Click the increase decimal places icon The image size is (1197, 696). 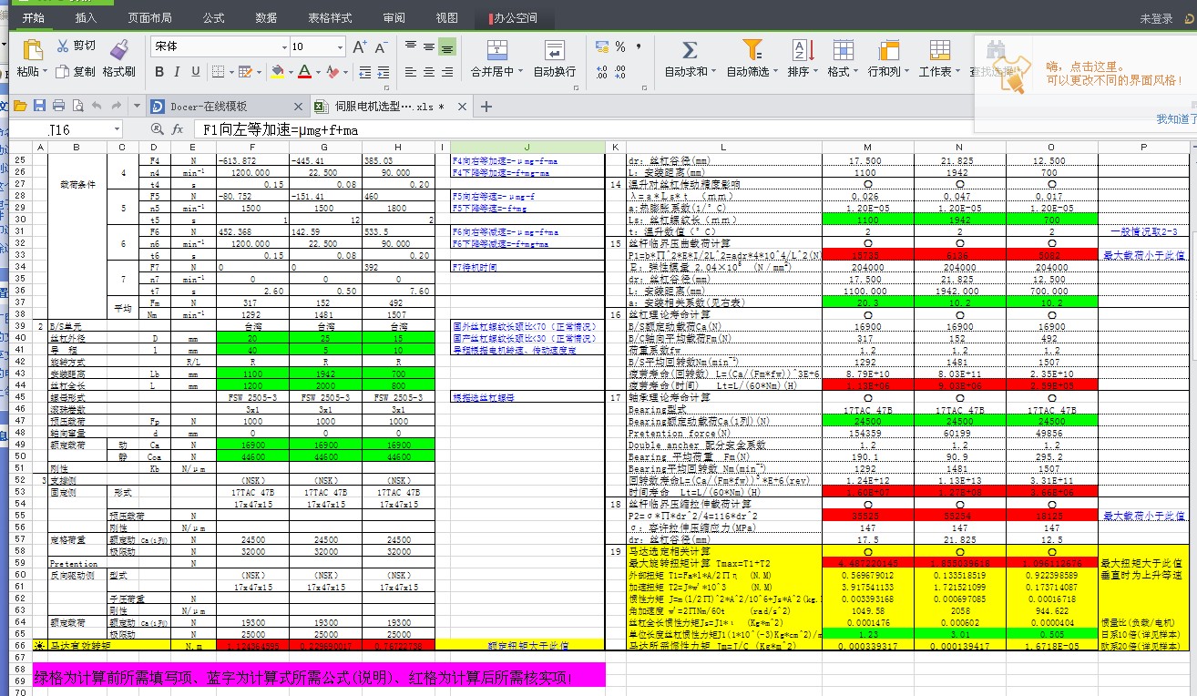coord(601,72)
